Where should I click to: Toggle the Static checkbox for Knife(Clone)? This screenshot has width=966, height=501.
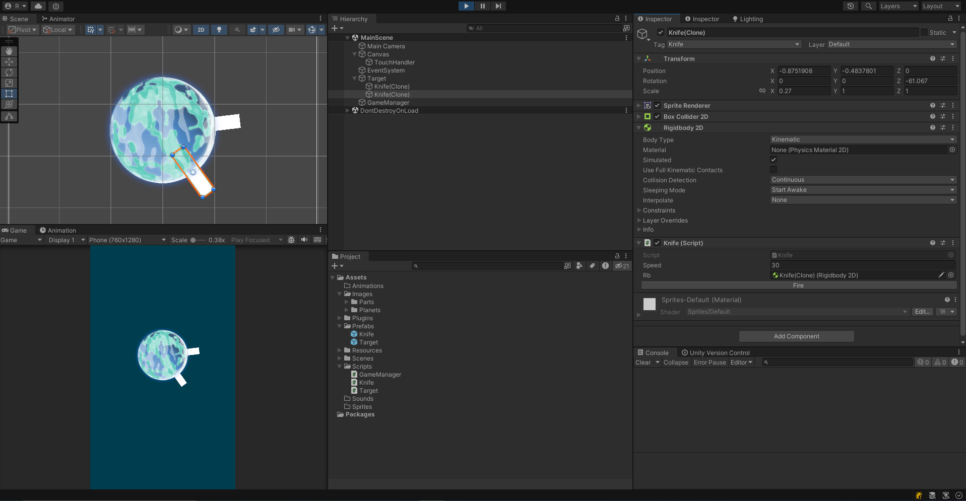924,33
